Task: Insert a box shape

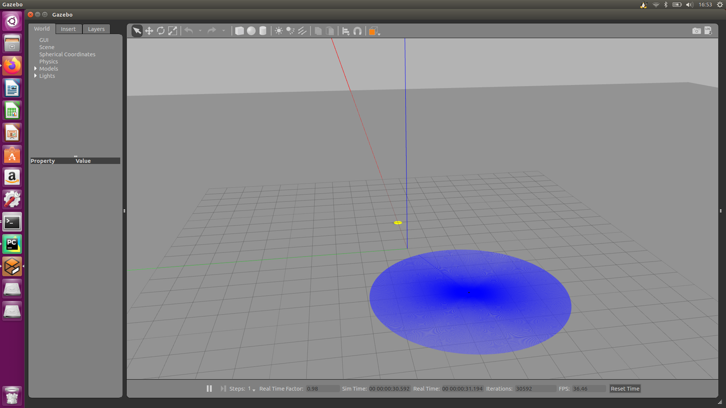Action: coord(239,31)
